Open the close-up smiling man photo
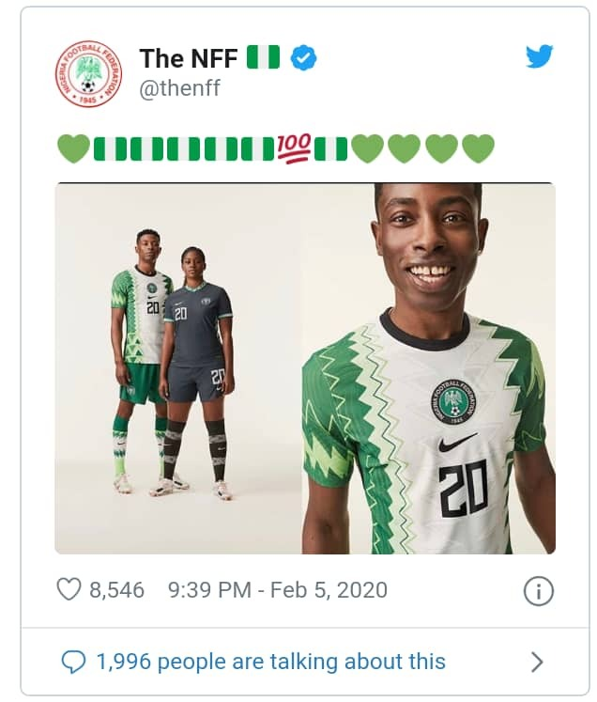Screen dimensions: 597x702 (x=428, y=368)
